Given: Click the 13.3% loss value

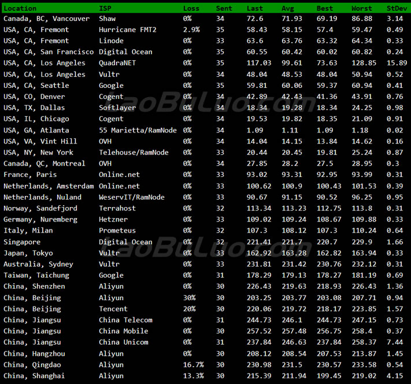Looking at the screenshot, I should (x=193, y=376).
